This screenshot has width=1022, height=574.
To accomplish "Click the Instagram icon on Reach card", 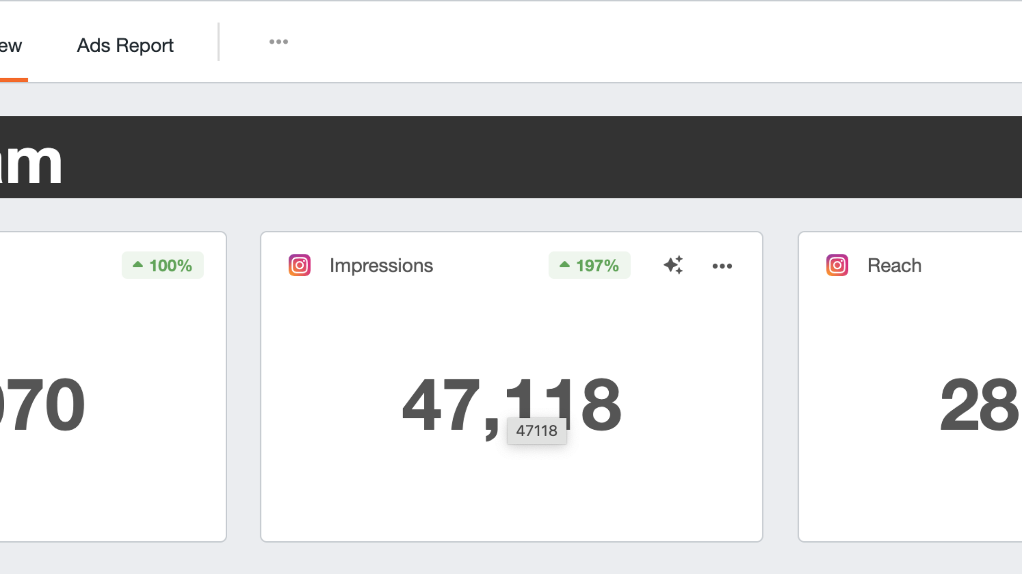I will pyautogui.click(x=837, y=265).
